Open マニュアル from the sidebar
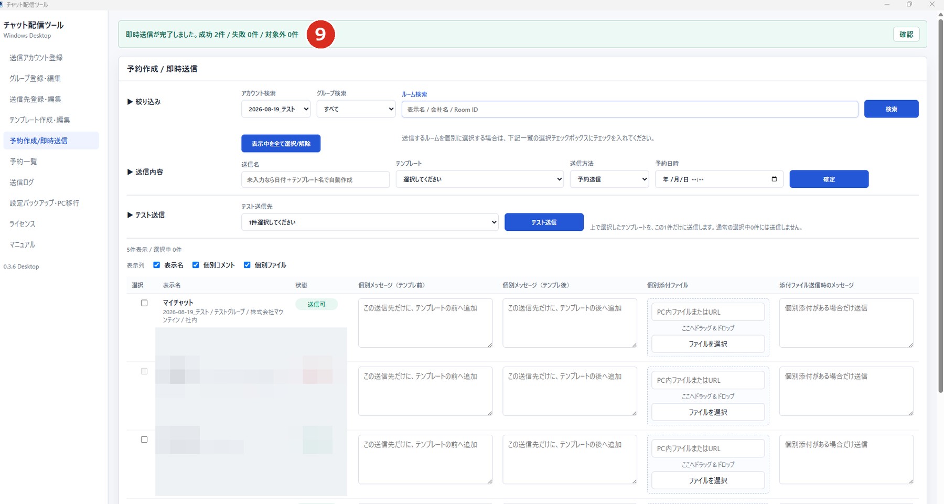 (23, 245)
